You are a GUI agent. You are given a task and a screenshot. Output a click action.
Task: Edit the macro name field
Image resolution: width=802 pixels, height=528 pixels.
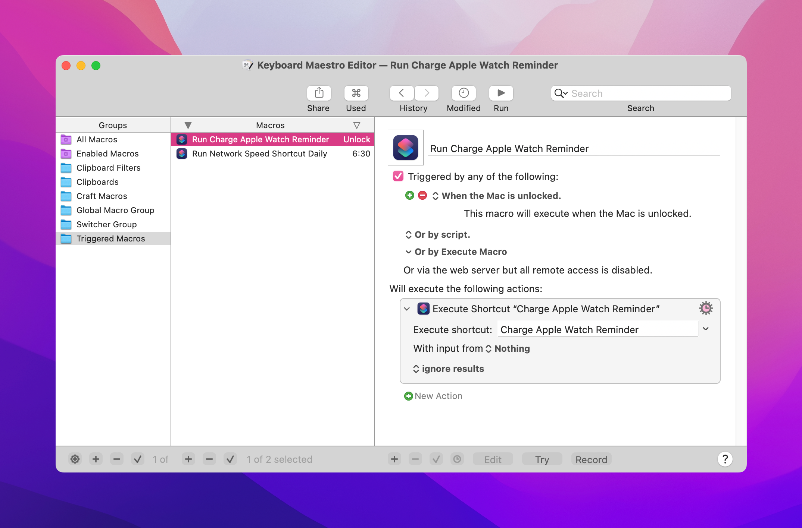(574, 148)
